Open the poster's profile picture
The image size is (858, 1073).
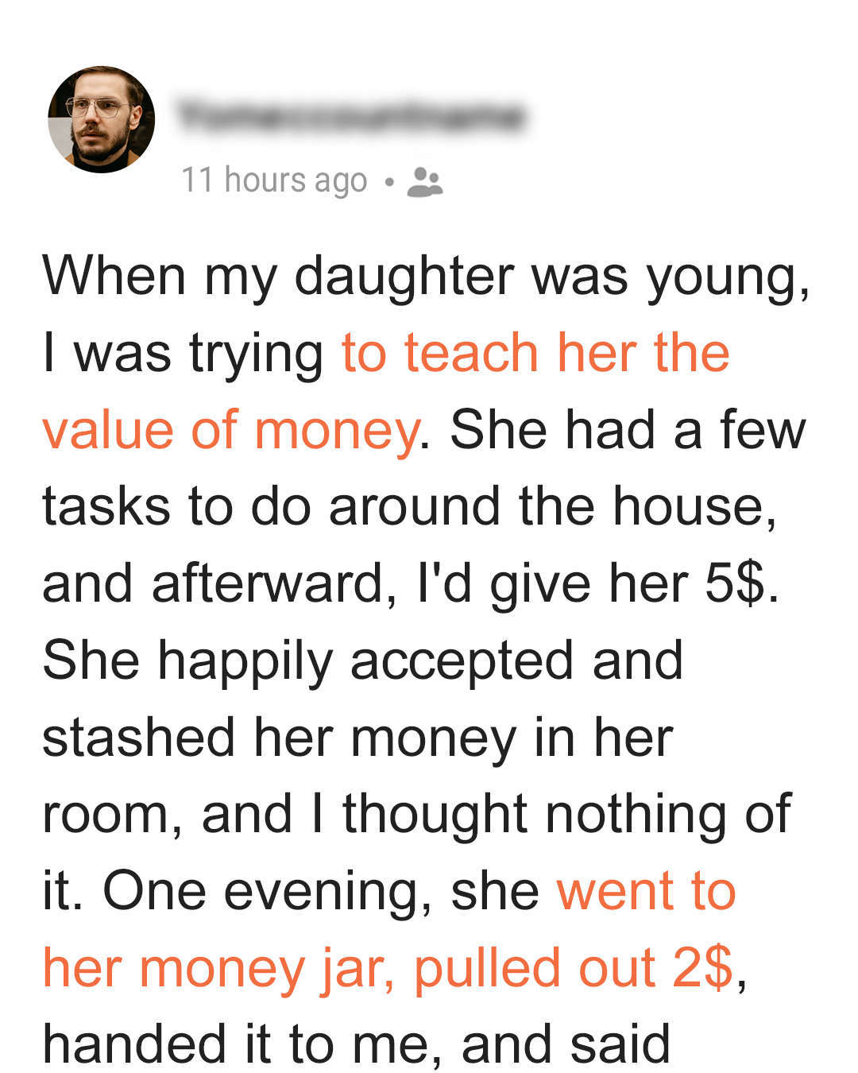[x=102, y=120]
